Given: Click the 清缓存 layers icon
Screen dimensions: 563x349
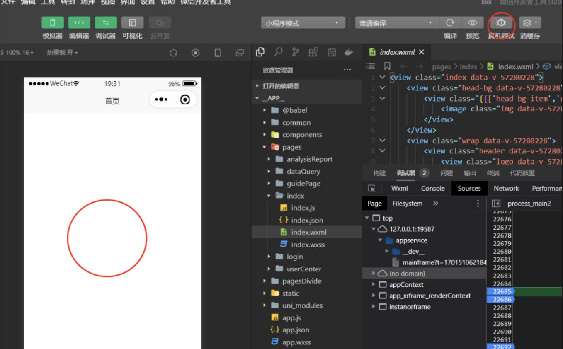Looking at the screenshot, I should [530, 23].
